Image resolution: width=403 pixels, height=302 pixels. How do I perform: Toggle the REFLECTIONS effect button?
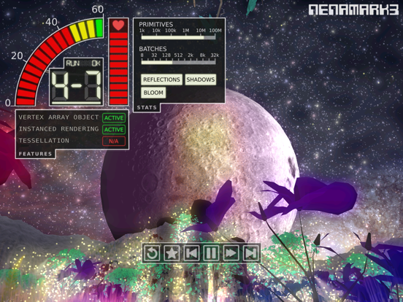pyautogui.click(x=161, y=80)
